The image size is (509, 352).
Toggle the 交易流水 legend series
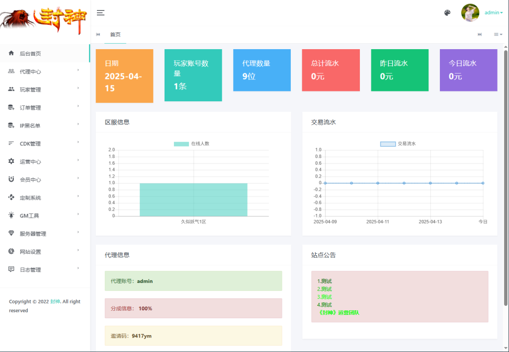tap(398, 144)
